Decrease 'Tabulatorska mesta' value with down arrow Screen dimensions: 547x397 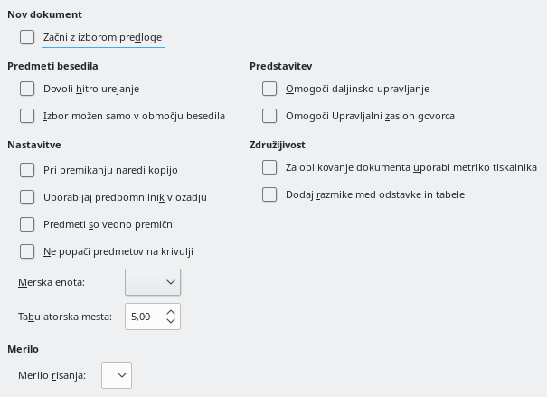[x=171, y=322]
